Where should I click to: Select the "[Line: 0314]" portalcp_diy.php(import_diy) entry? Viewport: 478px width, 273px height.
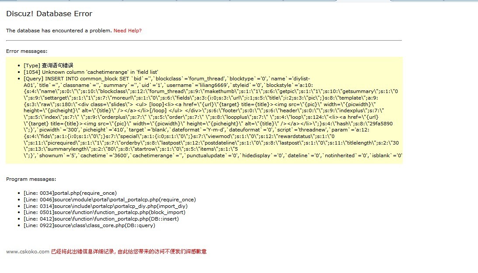point(105,206)
